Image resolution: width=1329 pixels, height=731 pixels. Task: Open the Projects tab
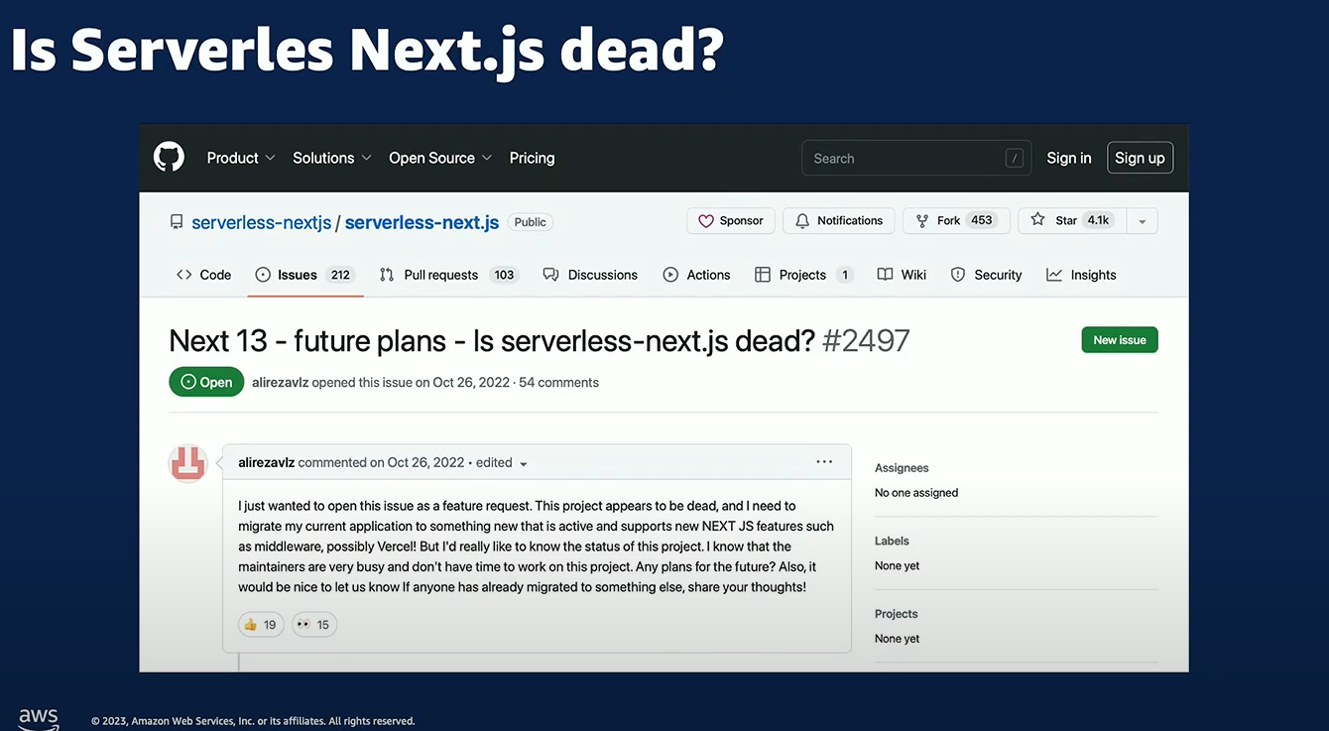[x=803, y=275]
